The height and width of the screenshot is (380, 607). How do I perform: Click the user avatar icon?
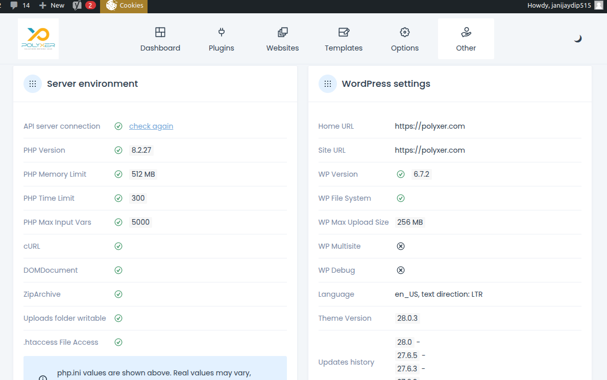pos(599,6)
